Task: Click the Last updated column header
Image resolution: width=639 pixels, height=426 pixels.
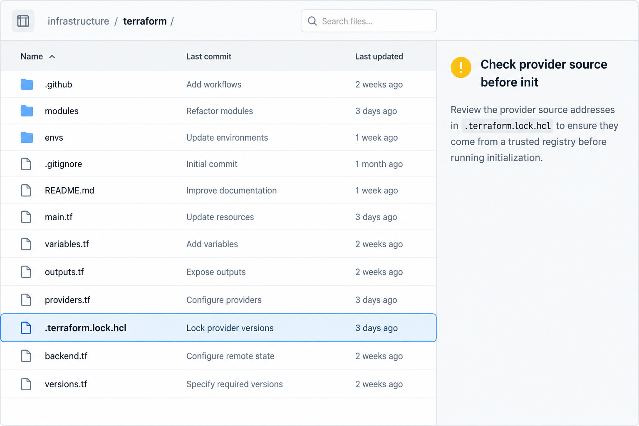Action: (379, 57)
